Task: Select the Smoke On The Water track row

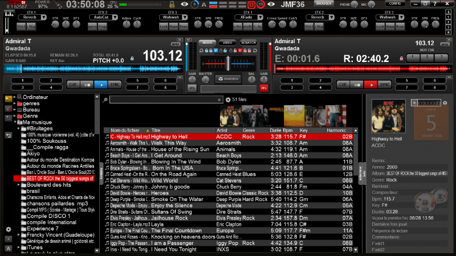Action: [229, 200]
